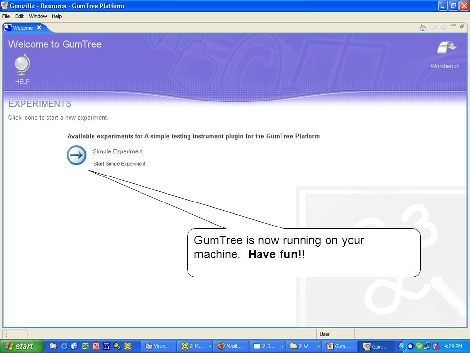Restore the Welcome view panel
This screenshot has height=353, width=470.
pos(462,26)
